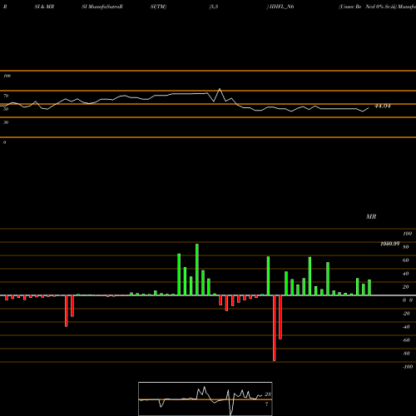Viewport: 416px width, 416px height.
Task: Click the RSI line peak spike
Action: coord(220,89)
